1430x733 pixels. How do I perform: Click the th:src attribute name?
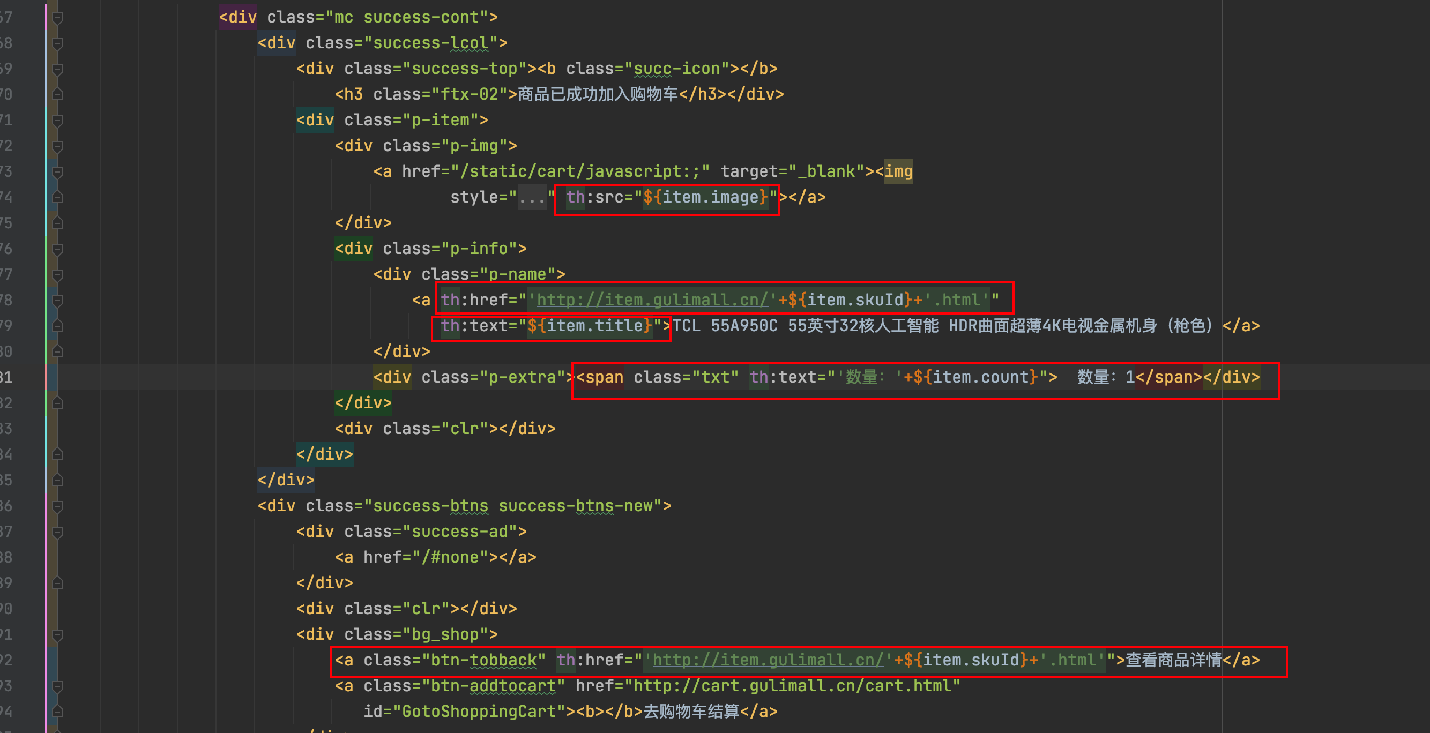point(594,198)
